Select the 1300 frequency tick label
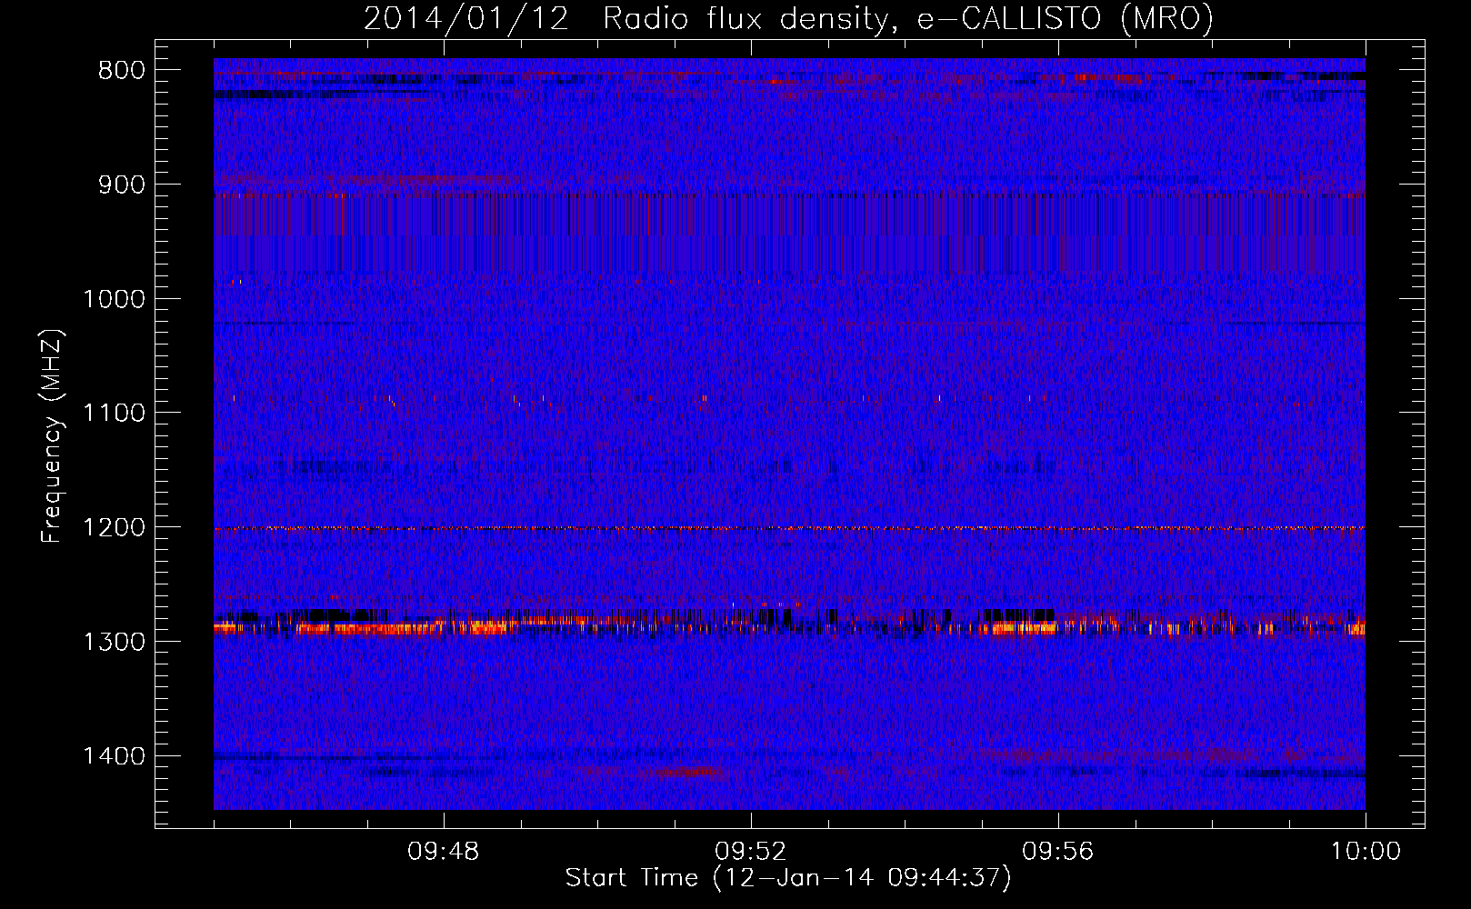The height and width of the screenshot is (909, 1471). 114,642
